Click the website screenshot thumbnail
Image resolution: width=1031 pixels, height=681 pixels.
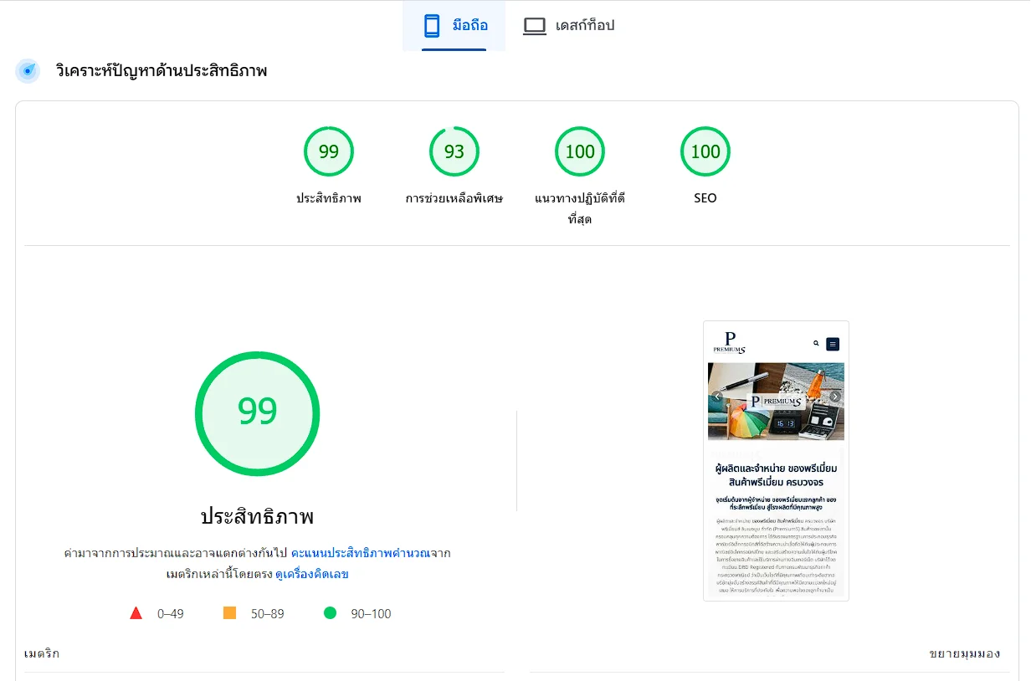coord(776,460)
